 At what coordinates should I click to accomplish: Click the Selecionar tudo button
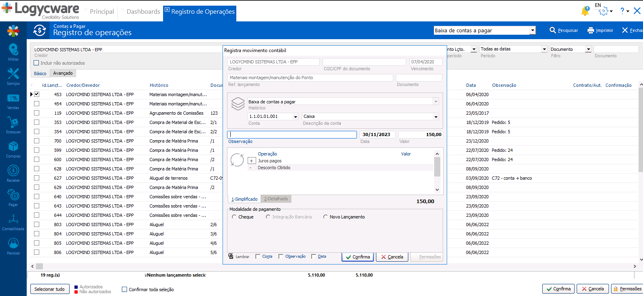tap(49, 289)
